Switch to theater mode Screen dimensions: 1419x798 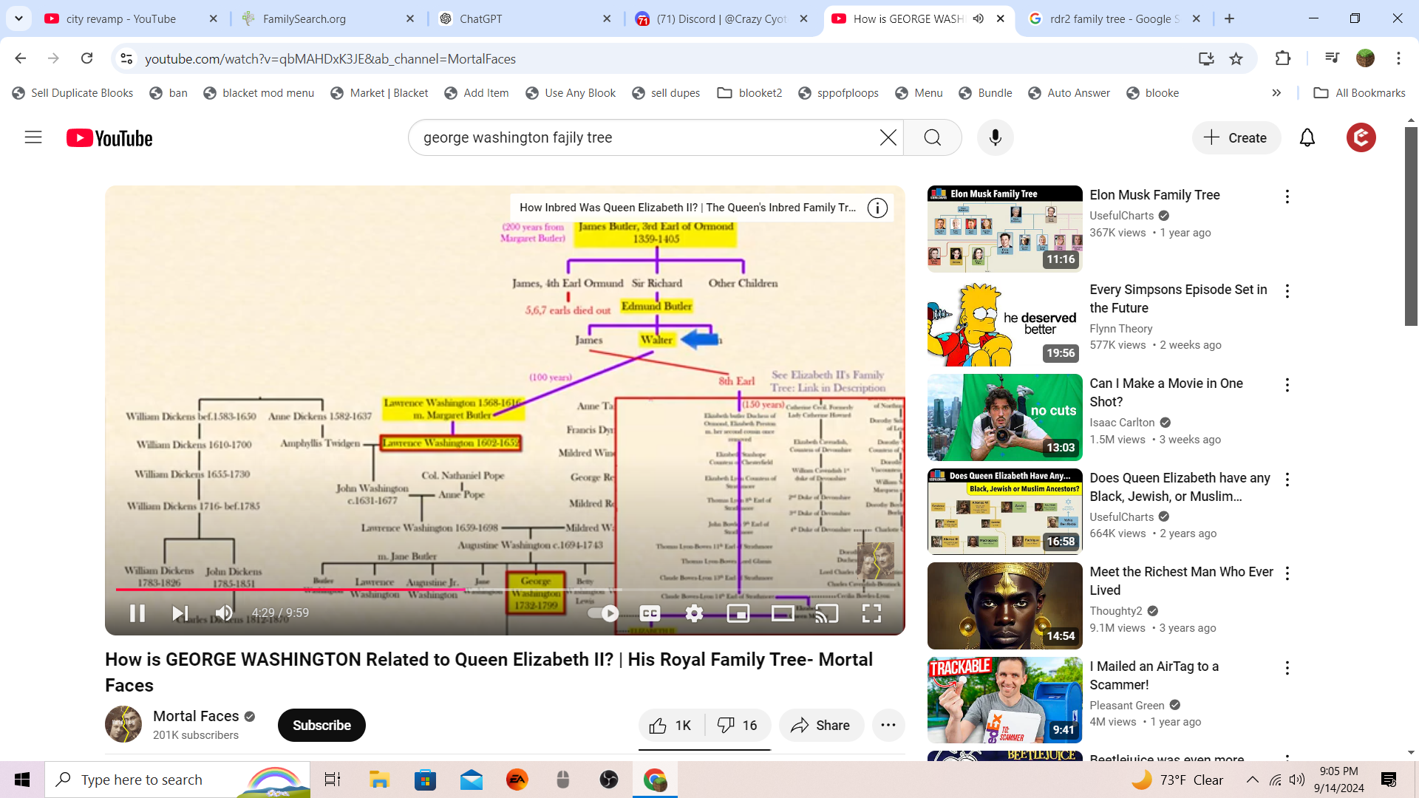tap(783, 613)
